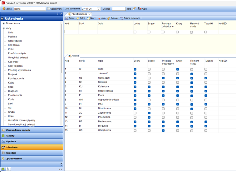Uncheck Prosięta odsadzane for Obrzękówka row
Viewport: 236px width, 172px height.
163,130
